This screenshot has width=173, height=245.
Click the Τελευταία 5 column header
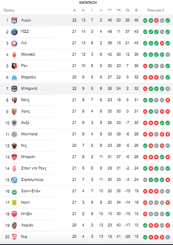click(156, 10)
